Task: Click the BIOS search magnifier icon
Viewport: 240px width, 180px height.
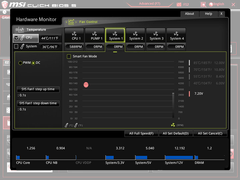Action: click(203, 5)
